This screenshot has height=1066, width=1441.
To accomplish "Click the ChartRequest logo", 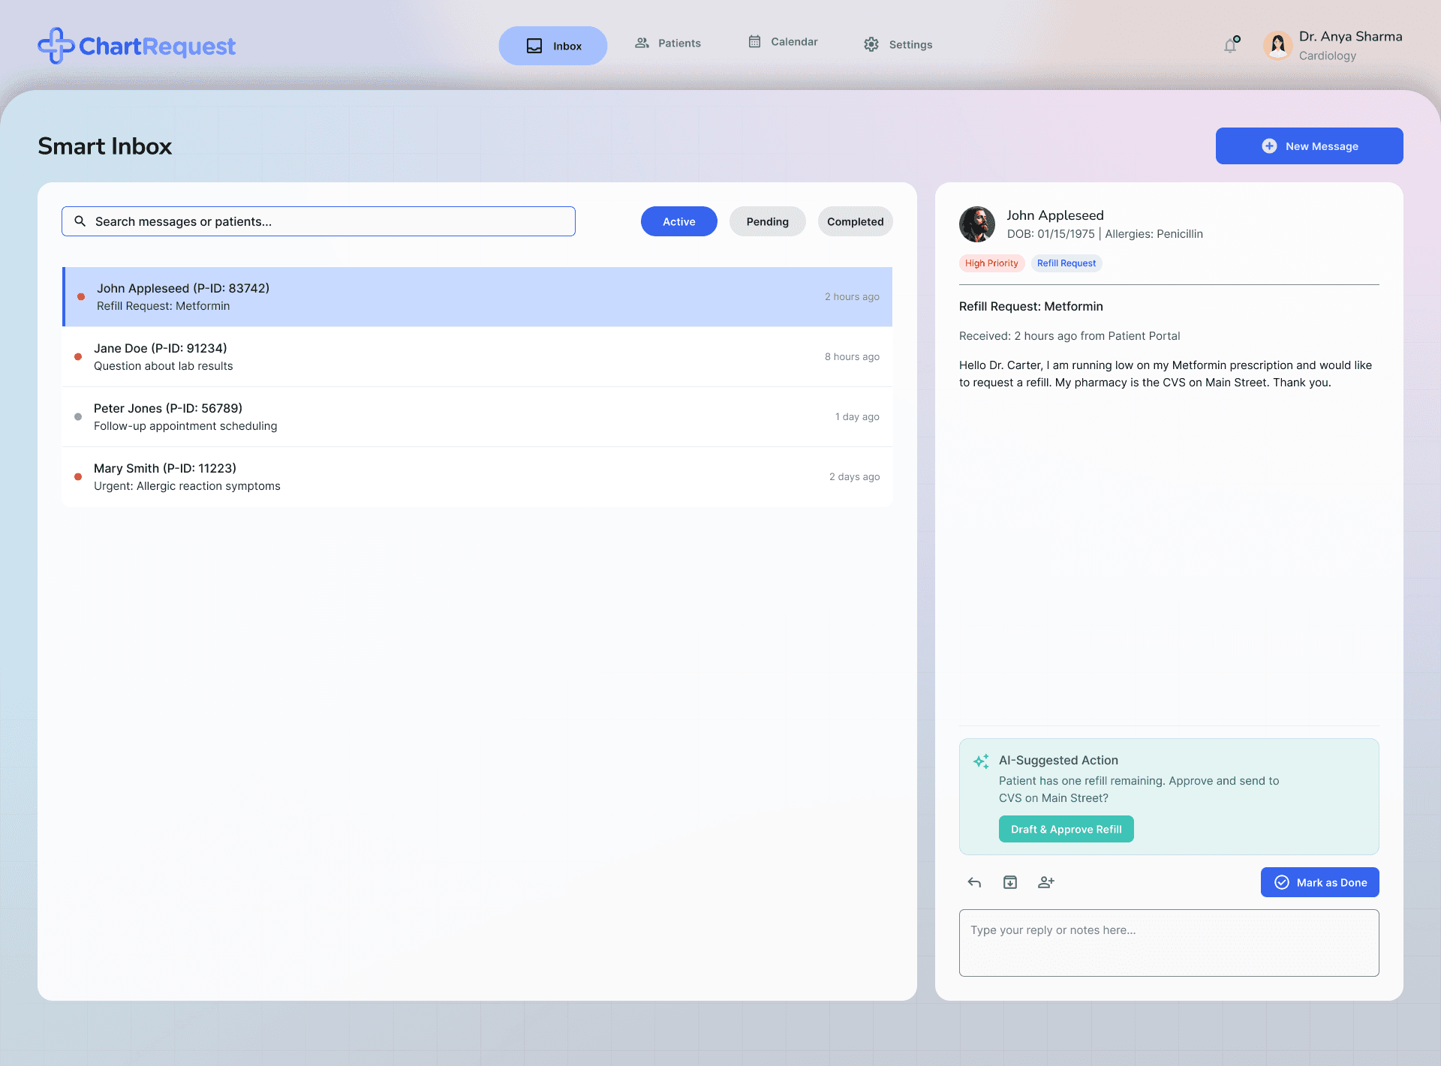I will pos(137,46).
